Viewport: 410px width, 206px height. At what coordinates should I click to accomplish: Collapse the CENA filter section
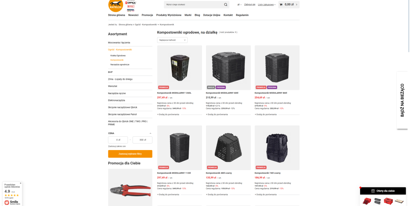tap(151, 133)
